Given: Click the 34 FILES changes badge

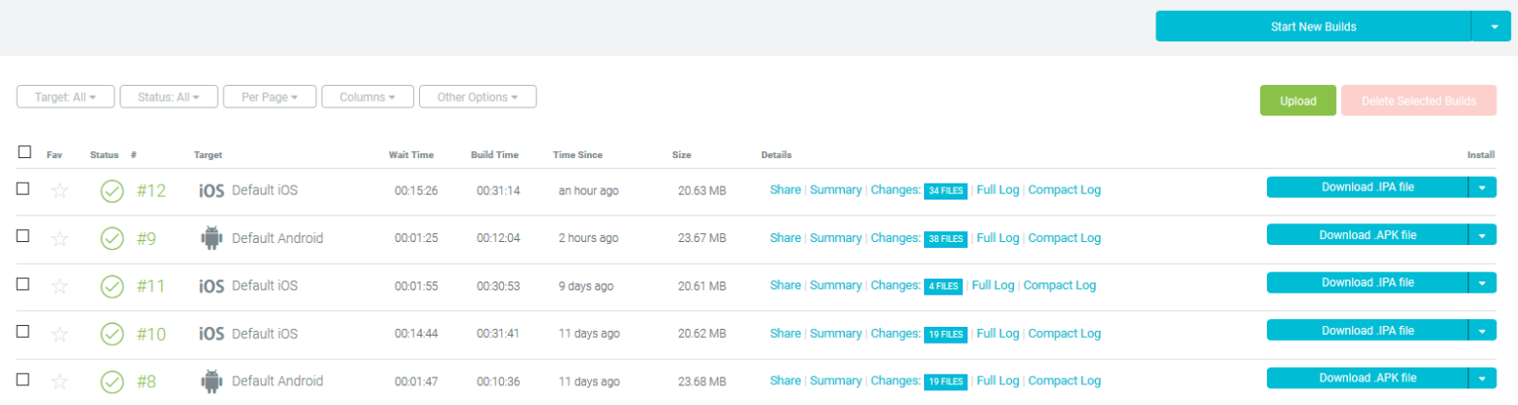Looking at the screenshot, I should (946, 191).
